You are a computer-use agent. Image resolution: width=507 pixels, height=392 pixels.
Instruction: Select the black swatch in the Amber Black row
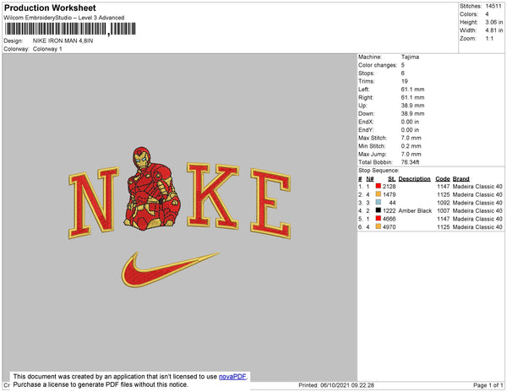tap(378, 210)
